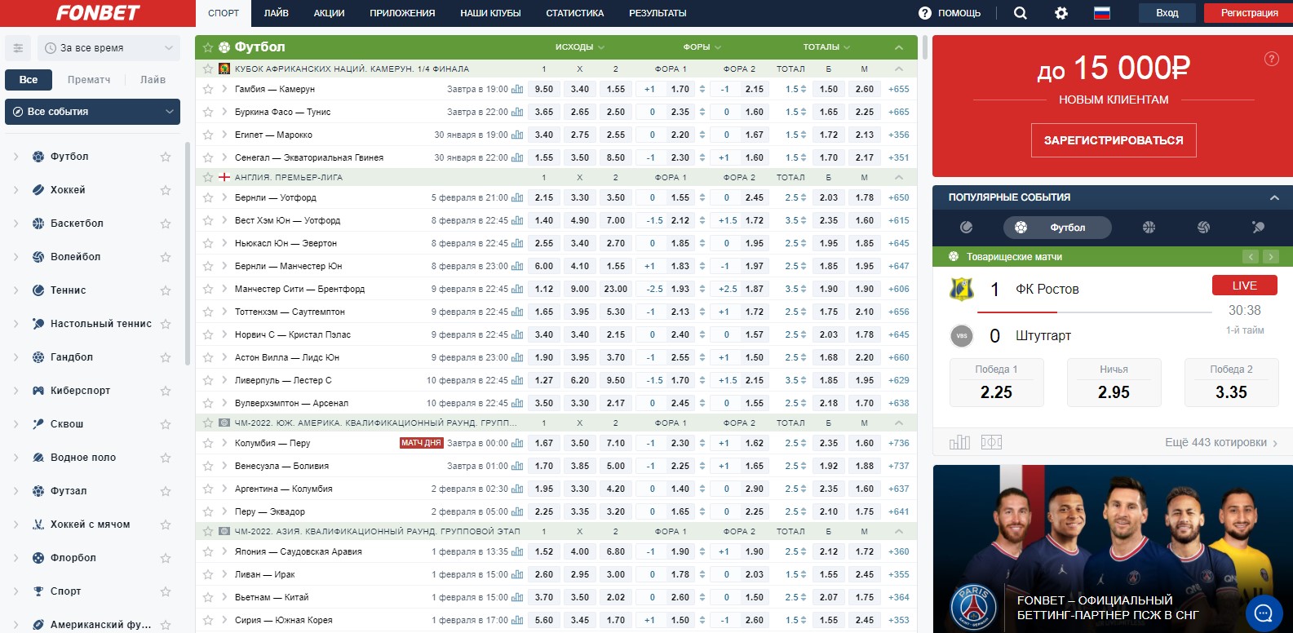Image resolution: width=1293 pixels, height=633 pixels.
Task: Open the Приложения top menu
Action: tap(402, 13)
